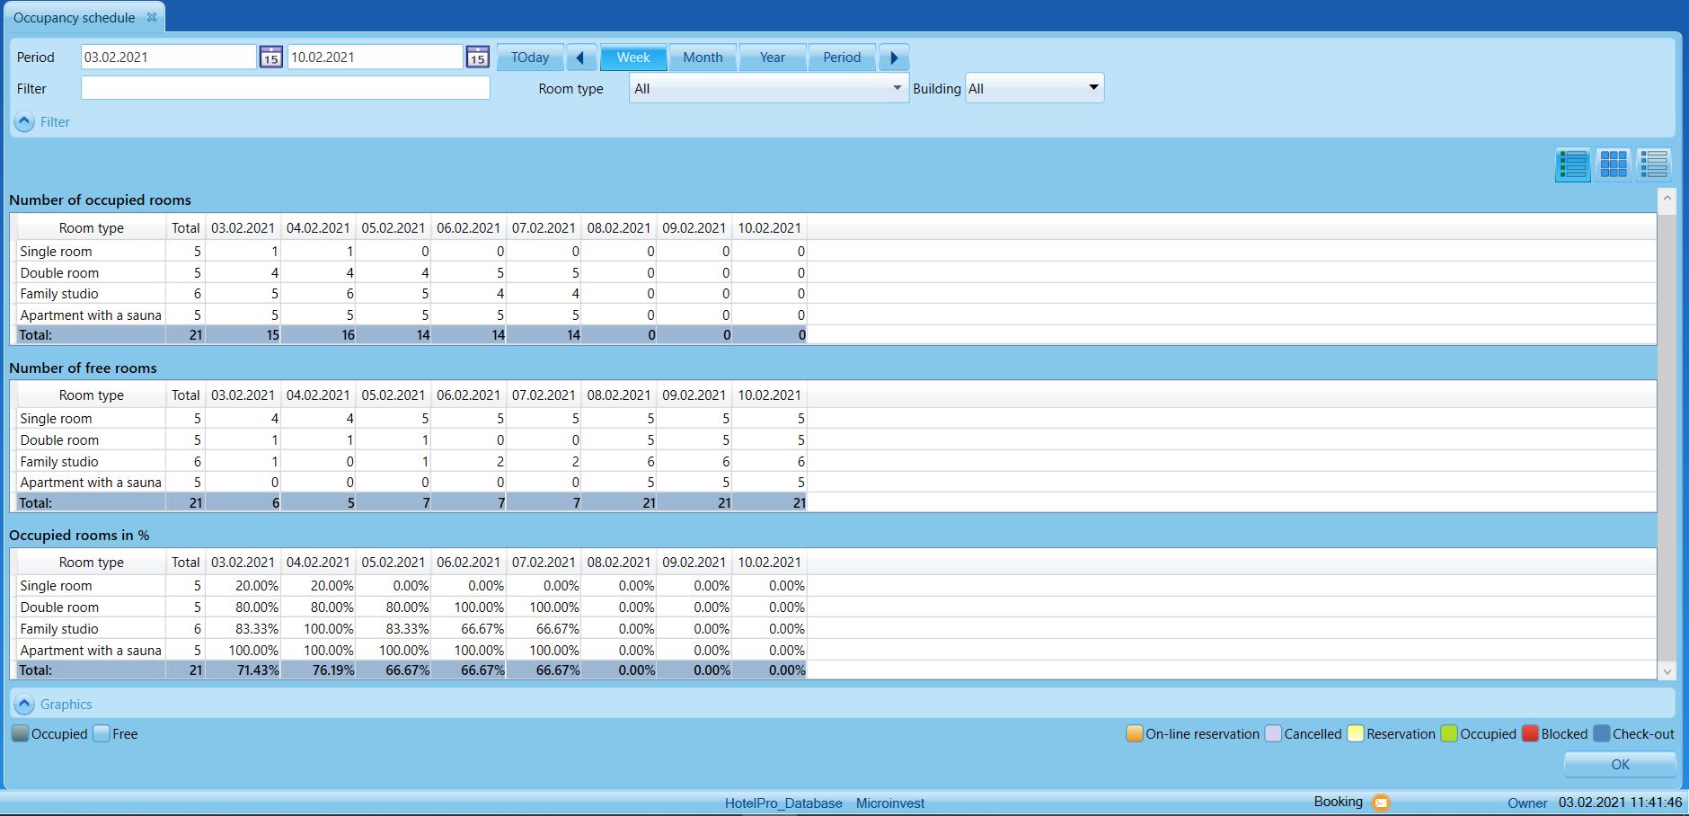Select the Year period button
The image size is (1689, 816).
click(x=773, y=58)
